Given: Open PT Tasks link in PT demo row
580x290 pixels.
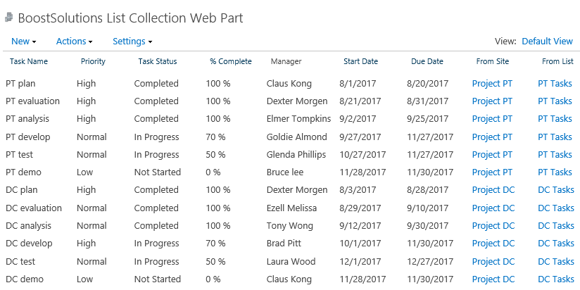Looking at the screenshot, I should coord(555,172).
